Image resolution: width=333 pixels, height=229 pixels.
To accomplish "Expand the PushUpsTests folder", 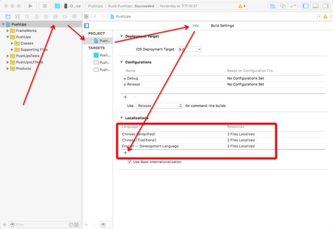I will [x=8, y=56].
